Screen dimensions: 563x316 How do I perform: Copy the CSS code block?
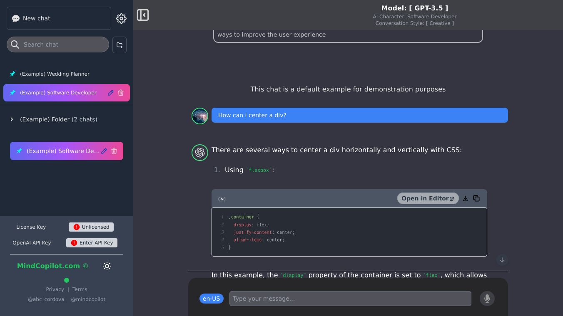click(x=476, y=199)
